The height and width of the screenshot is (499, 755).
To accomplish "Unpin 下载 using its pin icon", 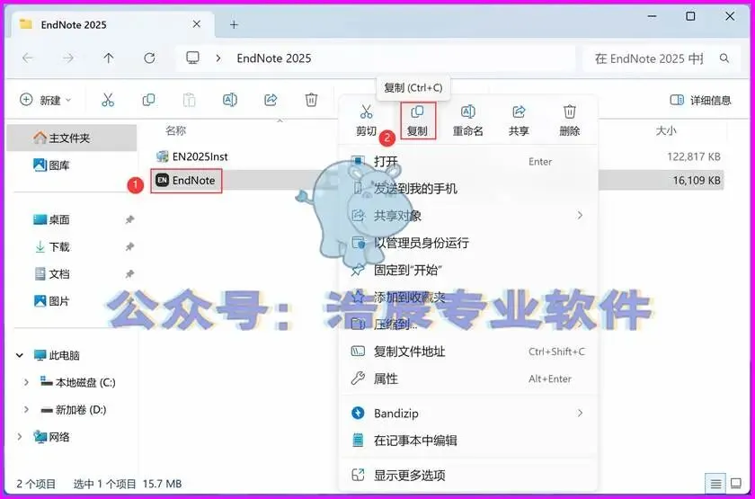I will click(129, 247).
